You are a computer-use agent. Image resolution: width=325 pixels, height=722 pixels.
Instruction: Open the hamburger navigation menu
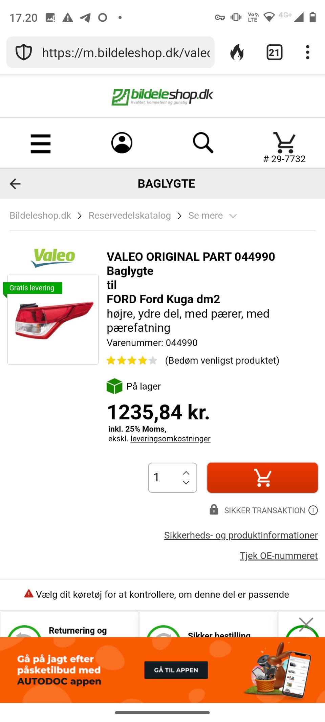tap(41, 144)
